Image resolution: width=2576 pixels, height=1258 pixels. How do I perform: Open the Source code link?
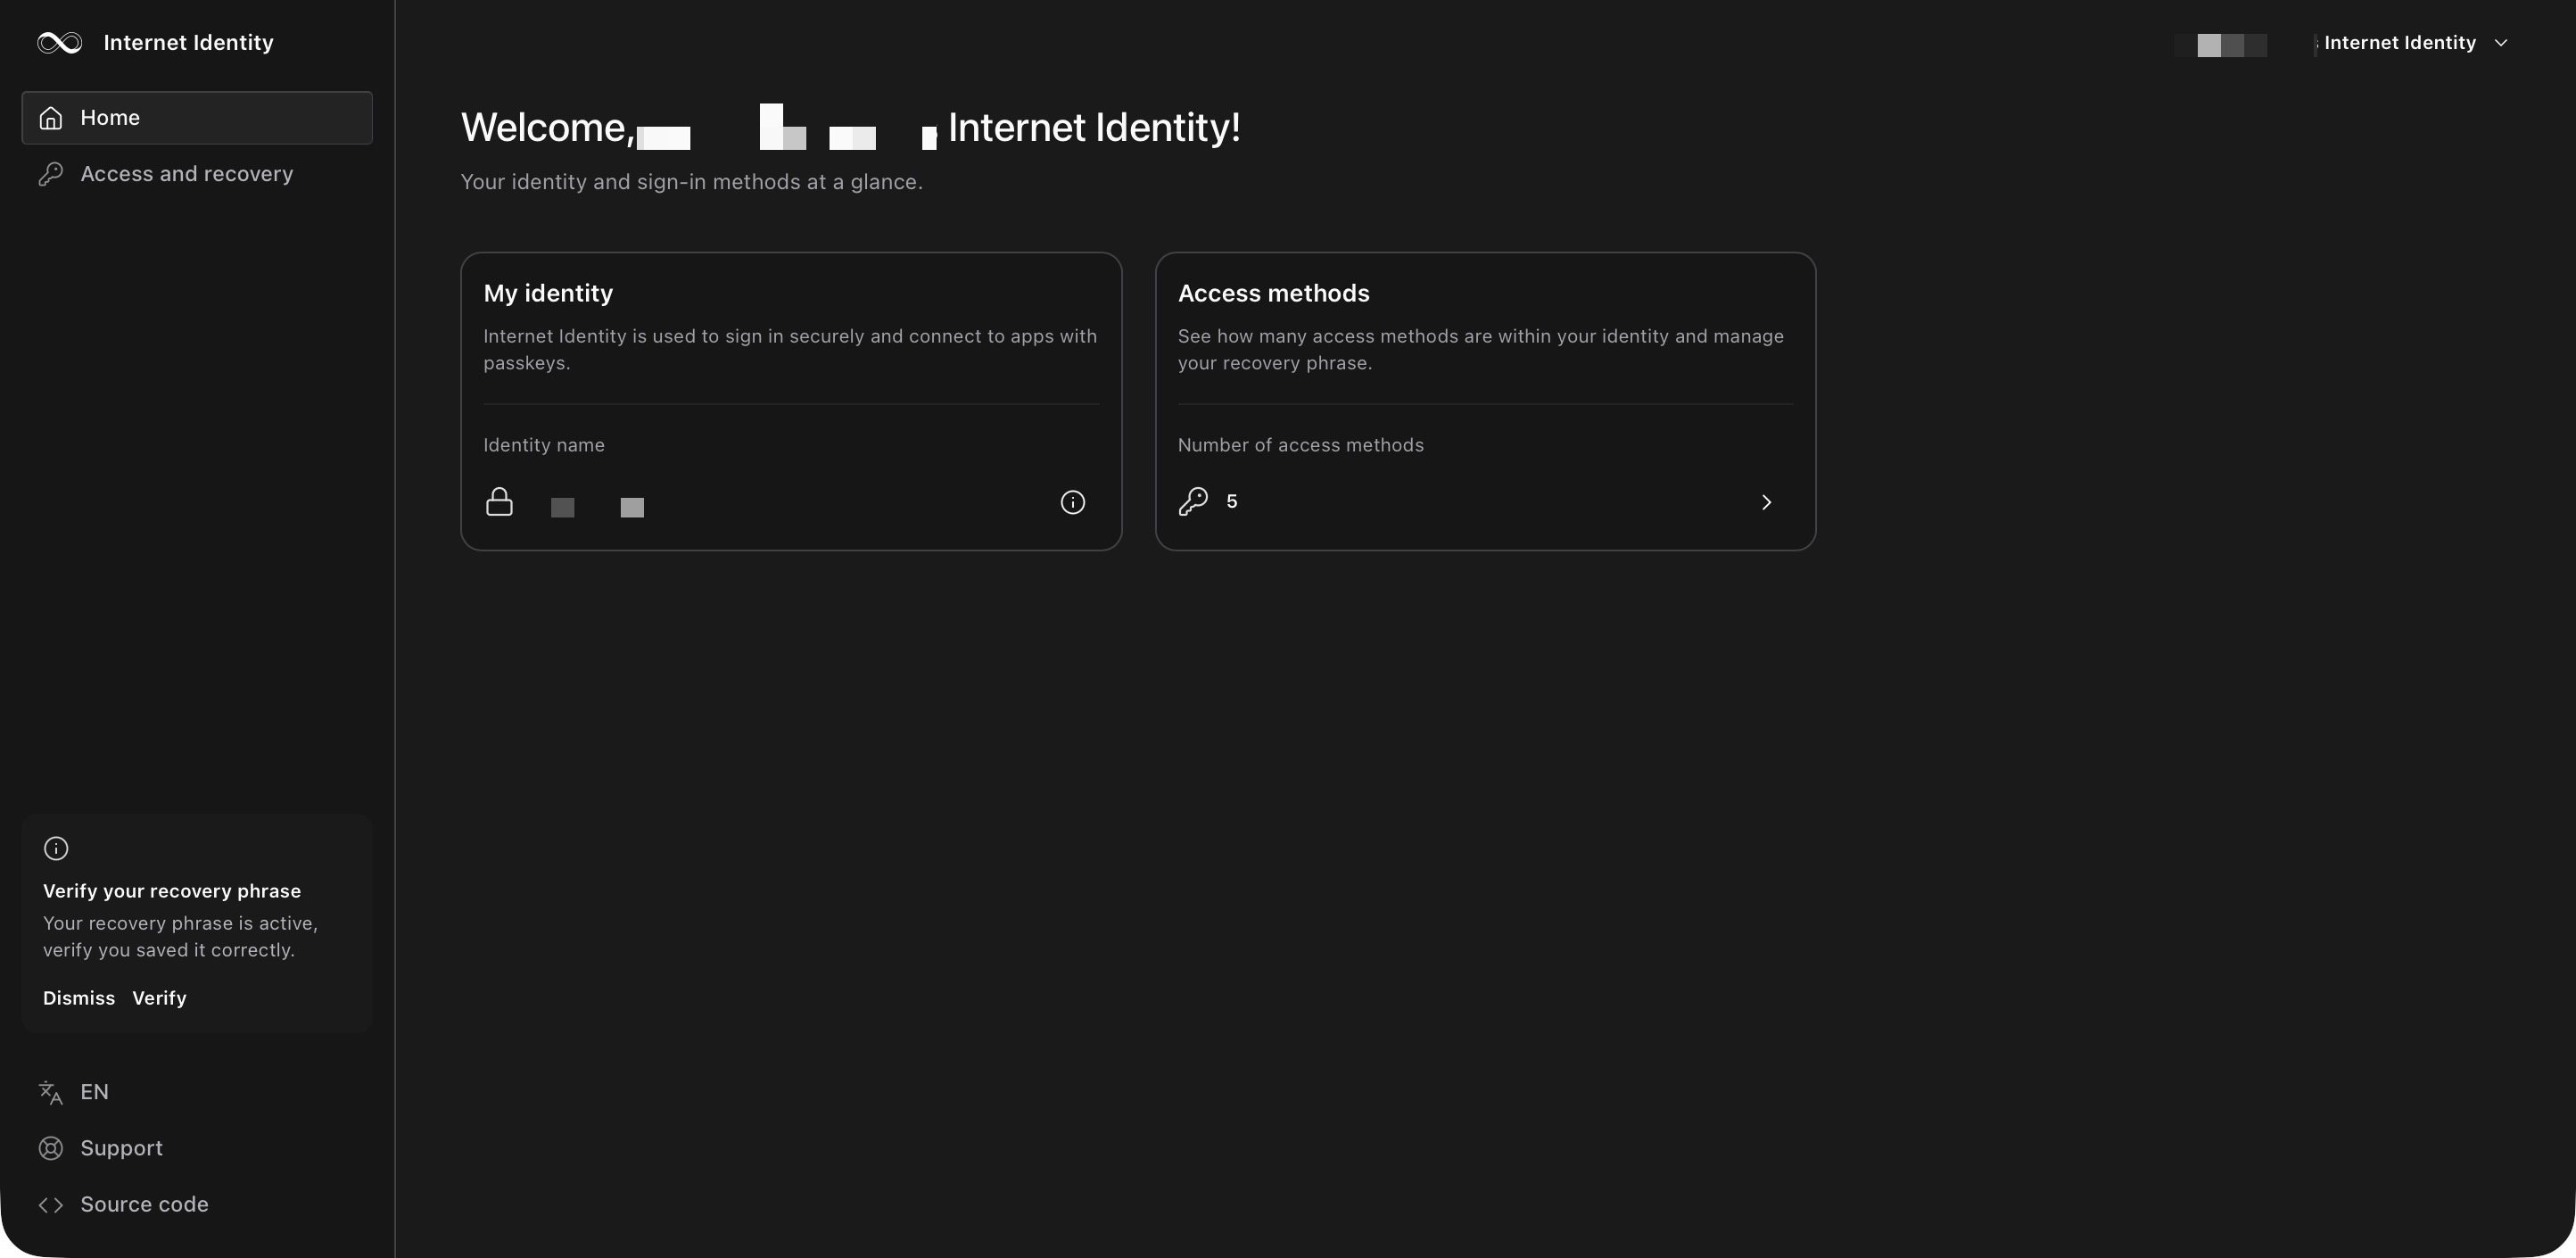(x=144, y=1205)
